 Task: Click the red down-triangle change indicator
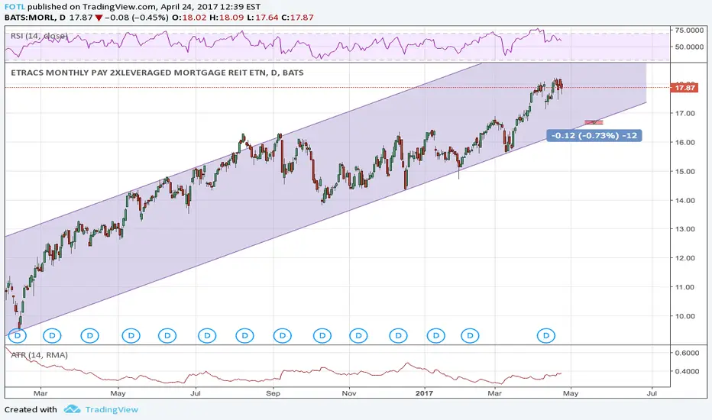99,18
